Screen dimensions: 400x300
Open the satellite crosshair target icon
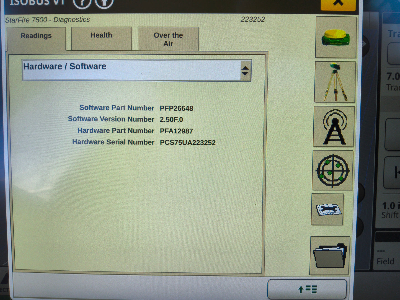(x=333, y=170)
